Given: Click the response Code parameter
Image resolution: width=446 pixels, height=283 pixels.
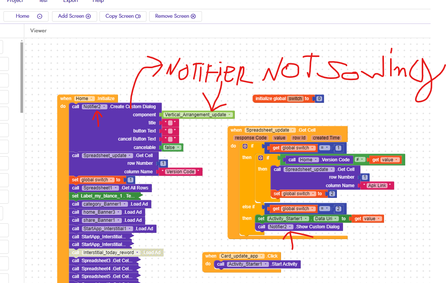Looking at the screenshot, I should (251, 138).
